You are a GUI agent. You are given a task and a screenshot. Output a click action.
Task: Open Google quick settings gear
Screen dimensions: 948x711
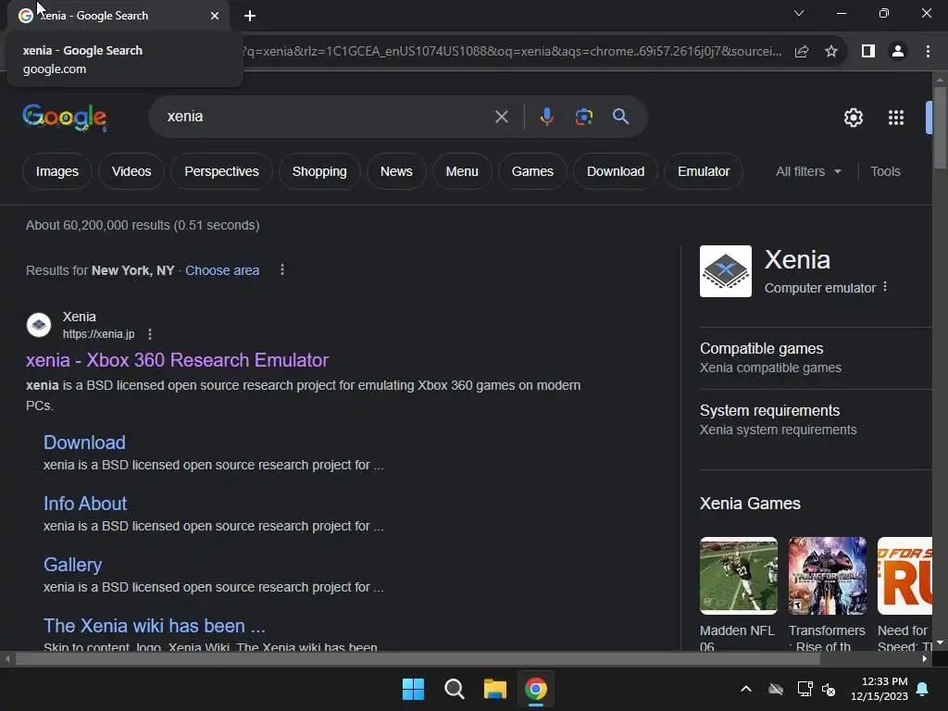click(853, 118)
